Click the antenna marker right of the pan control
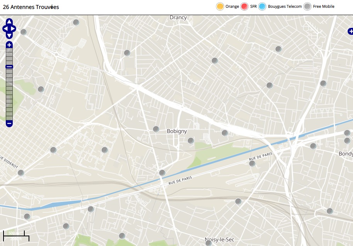The height and width of the screenshot is (246, 353). click(x=24, y=32)
